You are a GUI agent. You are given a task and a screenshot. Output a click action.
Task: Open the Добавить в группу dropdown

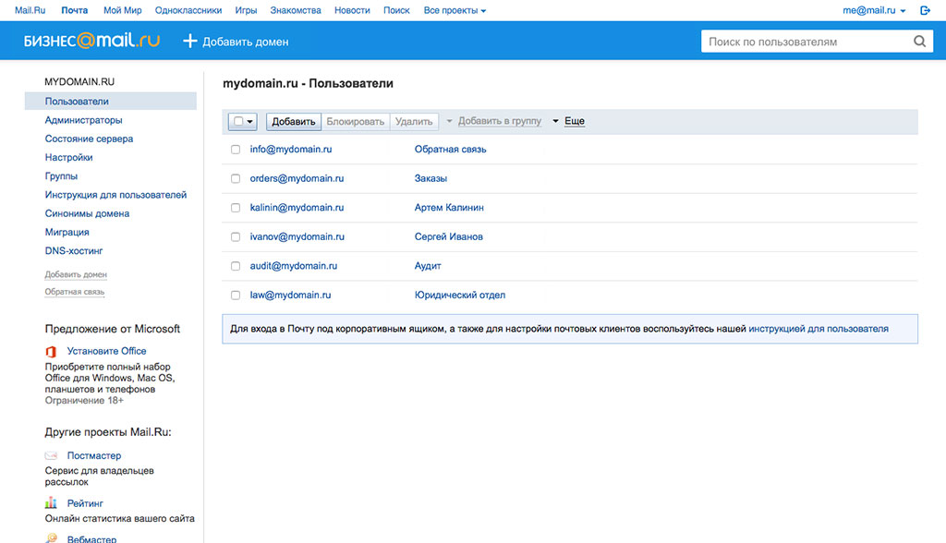point(494,121)
